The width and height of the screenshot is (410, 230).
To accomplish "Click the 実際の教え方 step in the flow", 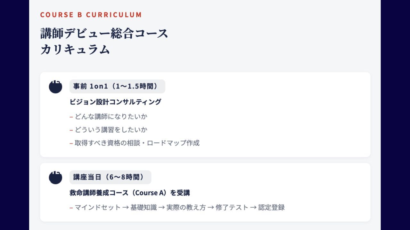I will [x=186, y=208].
